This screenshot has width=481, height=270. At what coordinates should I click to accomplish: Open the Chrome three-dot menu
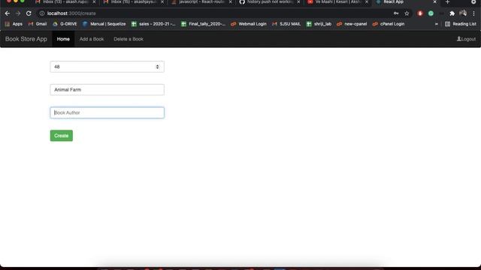tap(474, 13)
